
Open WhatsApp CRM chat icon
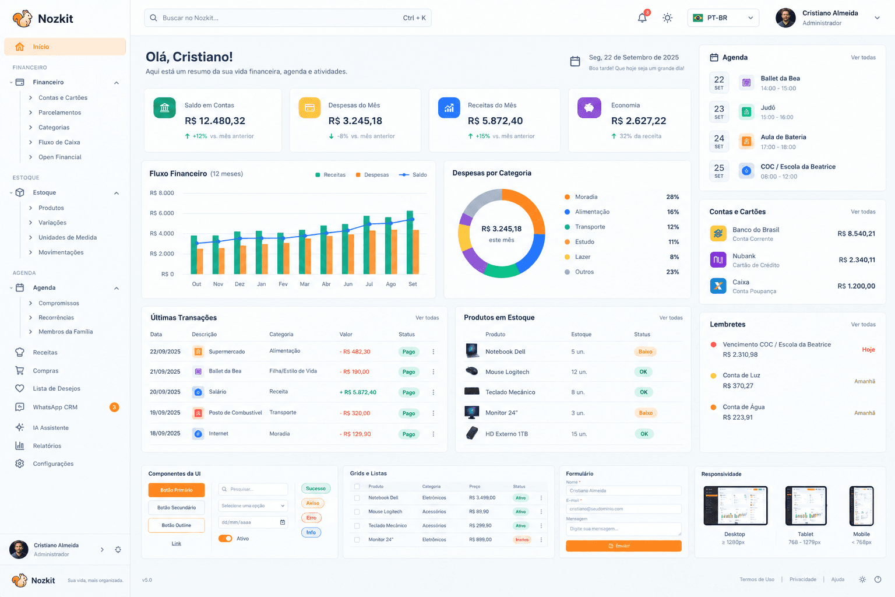point(20,407)
